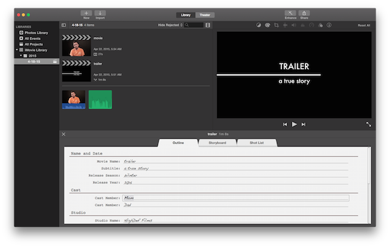Click the Release Year field

click(x=236, y=183)
